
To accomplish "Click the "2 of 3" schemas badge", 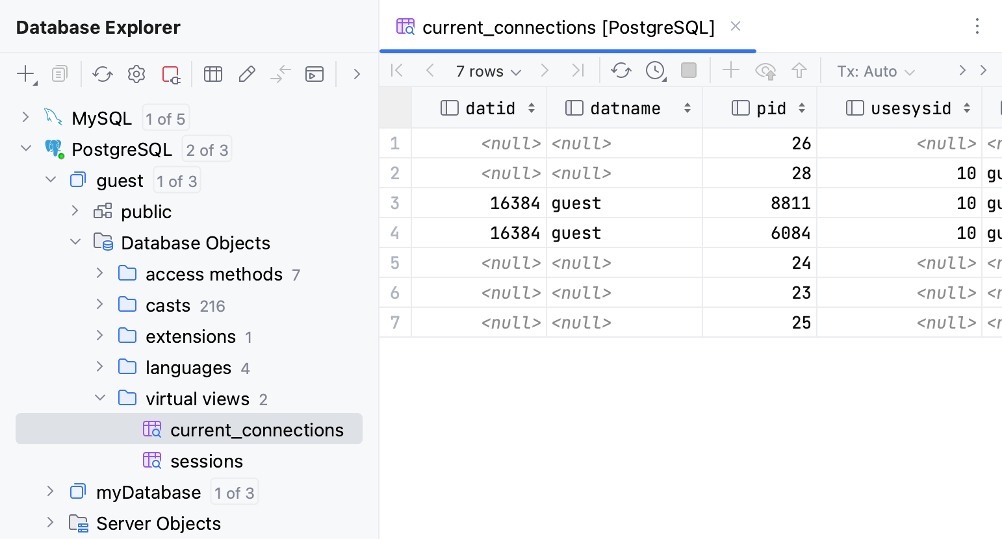I will (x=207, y=150).
